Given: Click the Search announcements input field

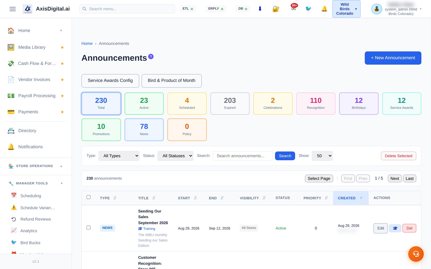Looking at the screenshot, I should pos(243,156).
